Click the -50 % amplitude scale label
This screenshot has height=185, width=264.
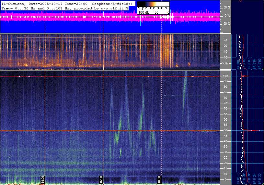pos(226,24)
